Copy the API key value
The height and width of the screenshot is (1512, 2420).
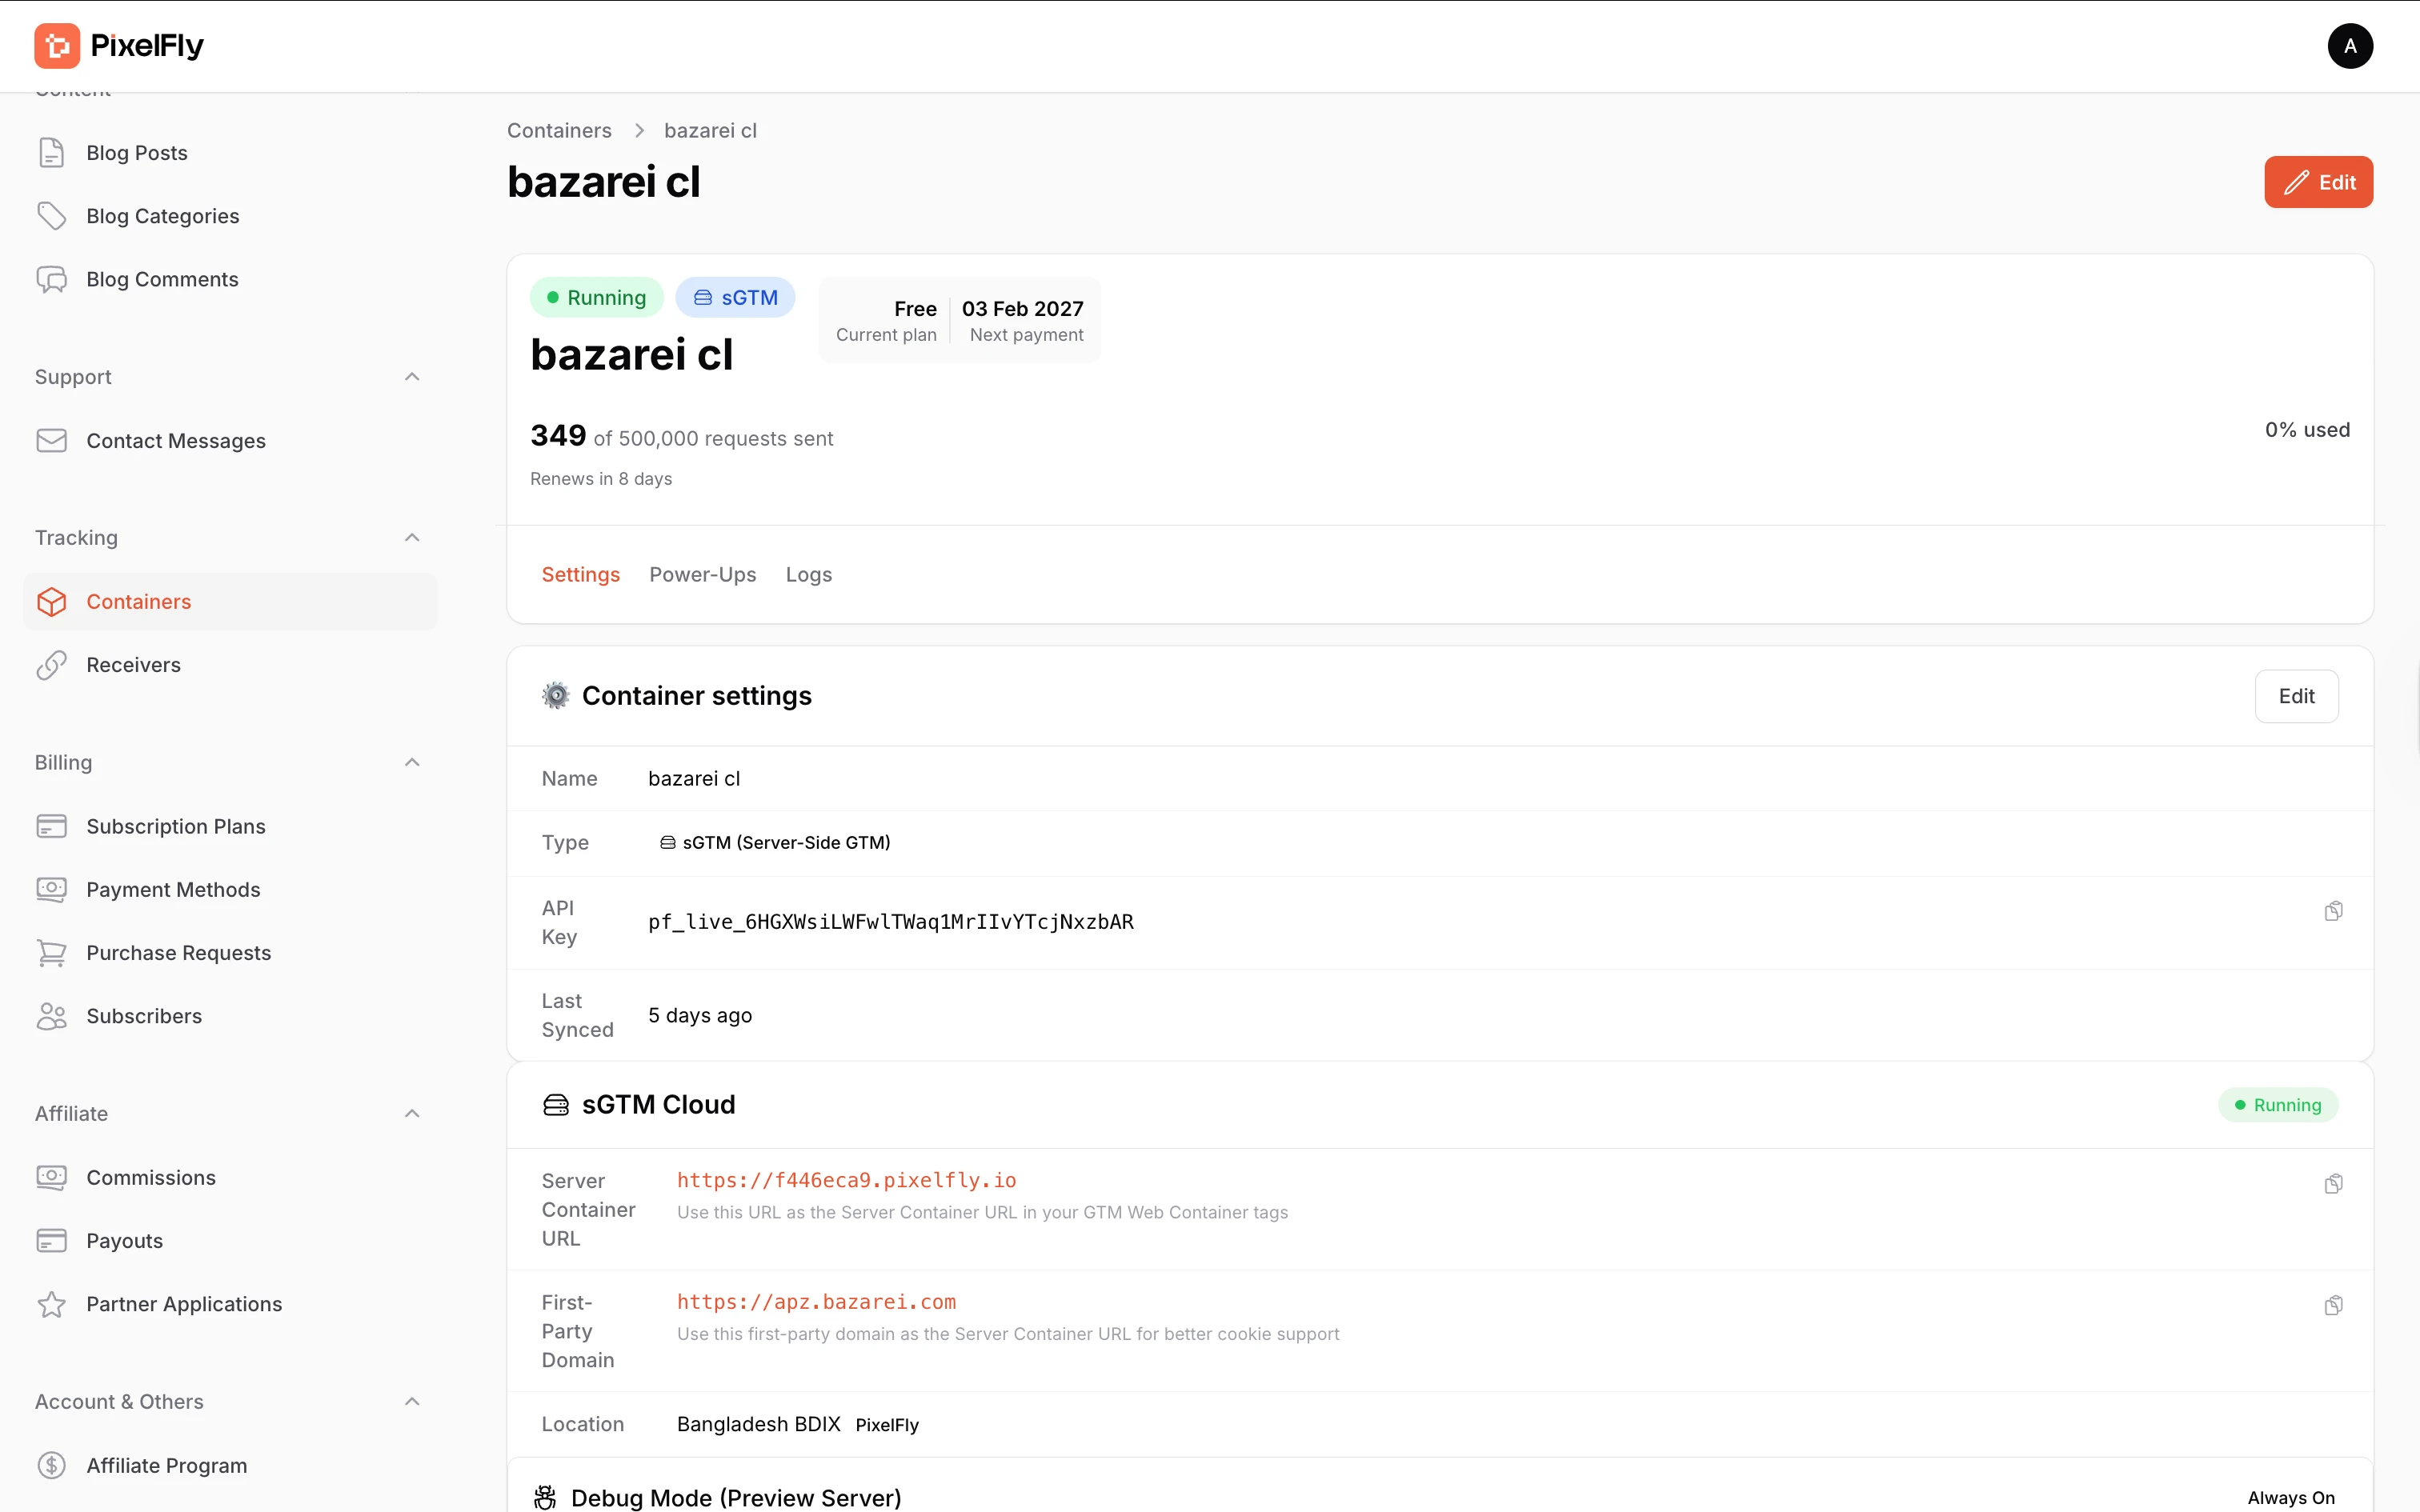(x=2333, y=911)
